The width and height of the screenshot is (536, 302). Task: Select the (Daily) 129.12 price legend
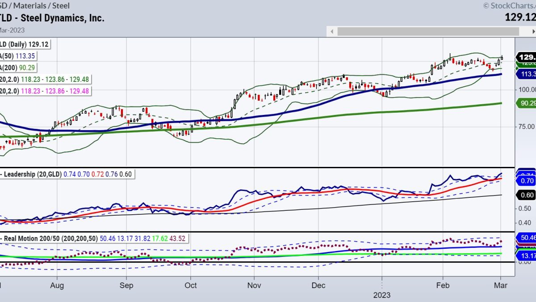click(x=25, y=44)
